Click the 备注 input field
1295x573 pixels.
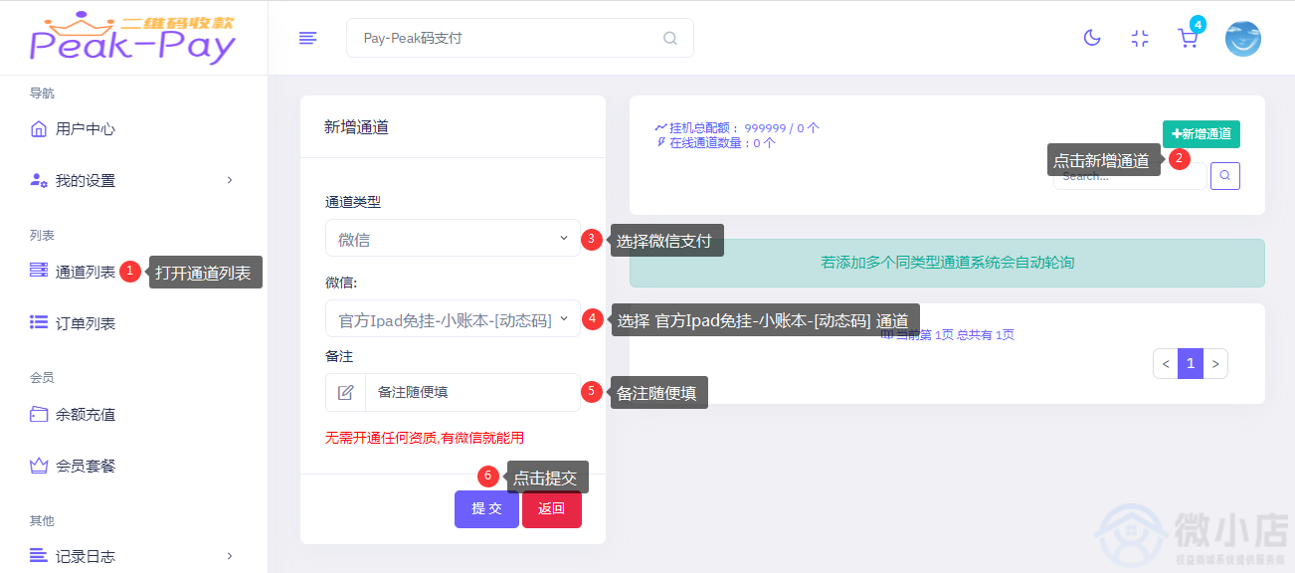471,392
